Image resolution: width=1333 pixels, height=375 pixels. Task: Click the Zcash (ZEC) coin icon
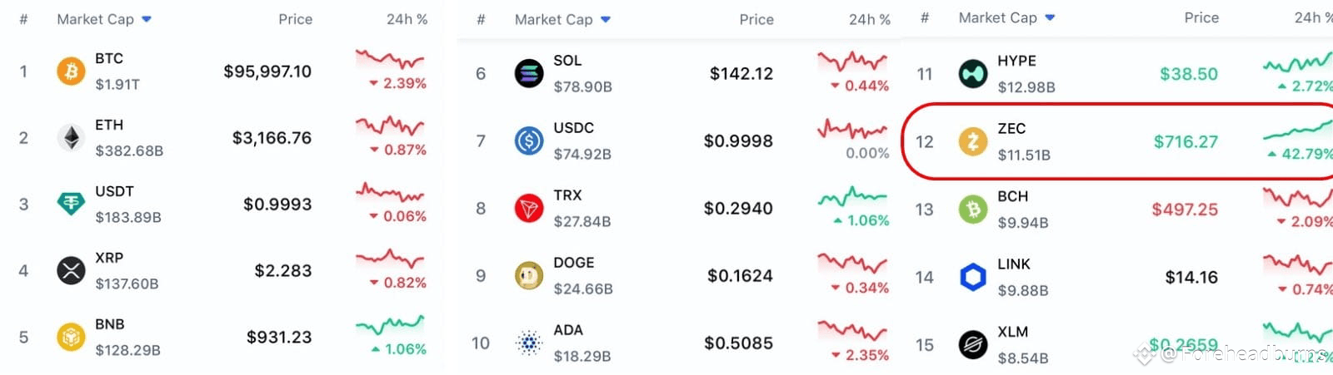click(x=972, y=142)
